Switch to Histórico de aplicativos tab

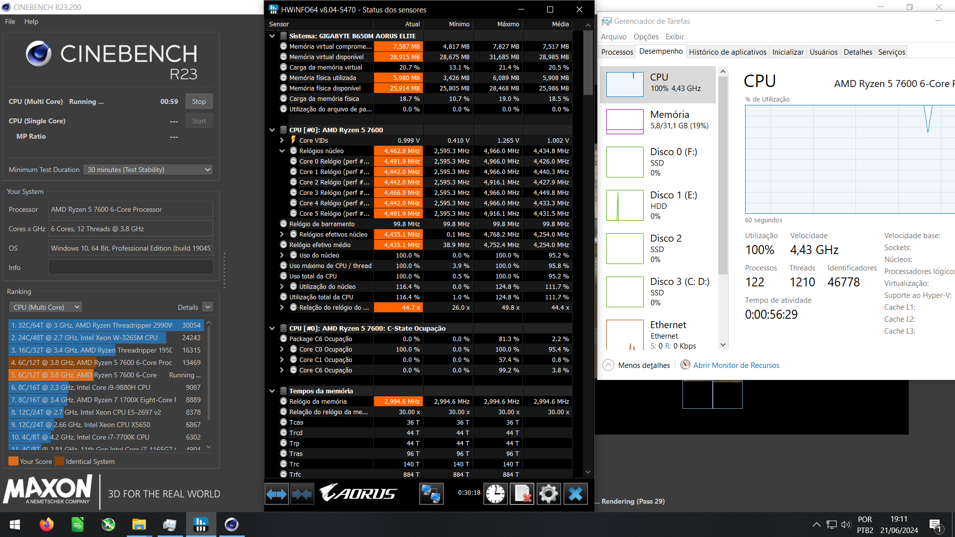(x=727, y=52)
